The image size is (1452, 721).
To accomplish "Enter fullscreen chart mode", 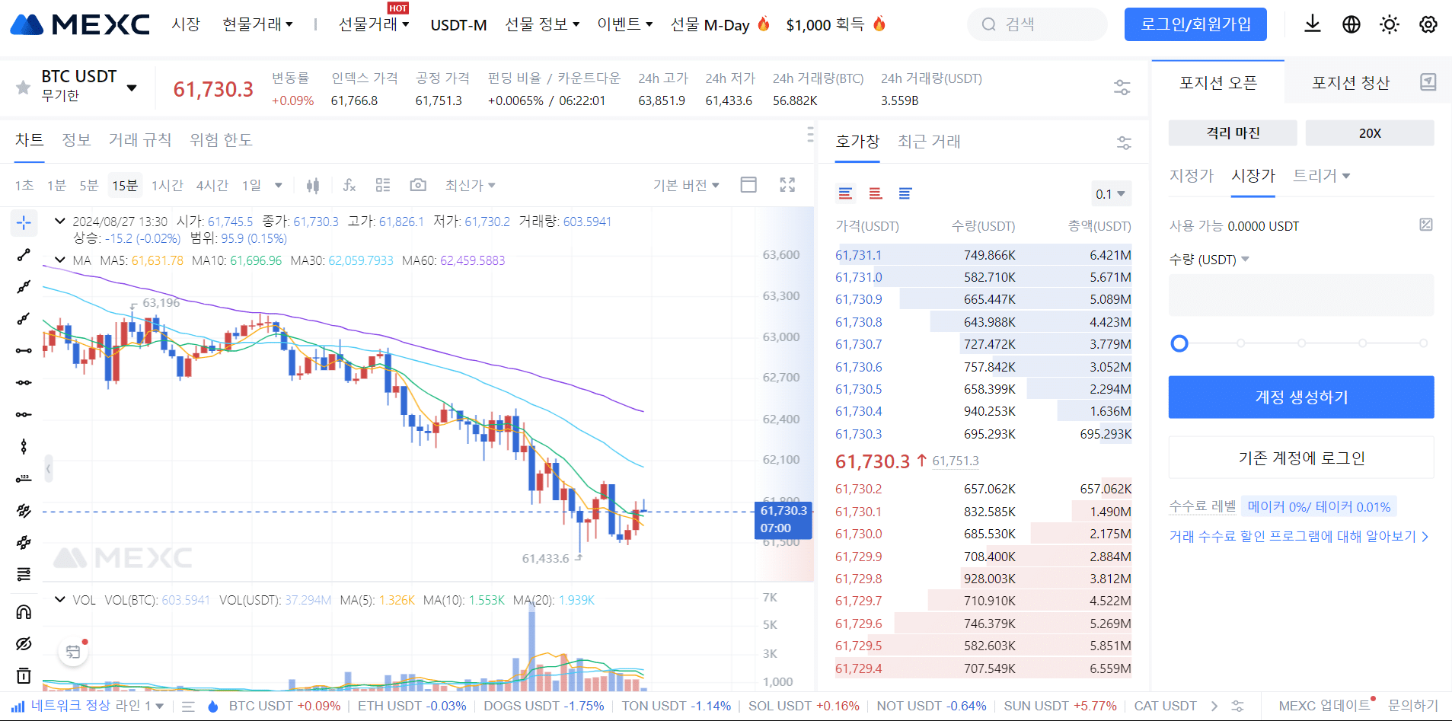I will [x=787, y=185].
